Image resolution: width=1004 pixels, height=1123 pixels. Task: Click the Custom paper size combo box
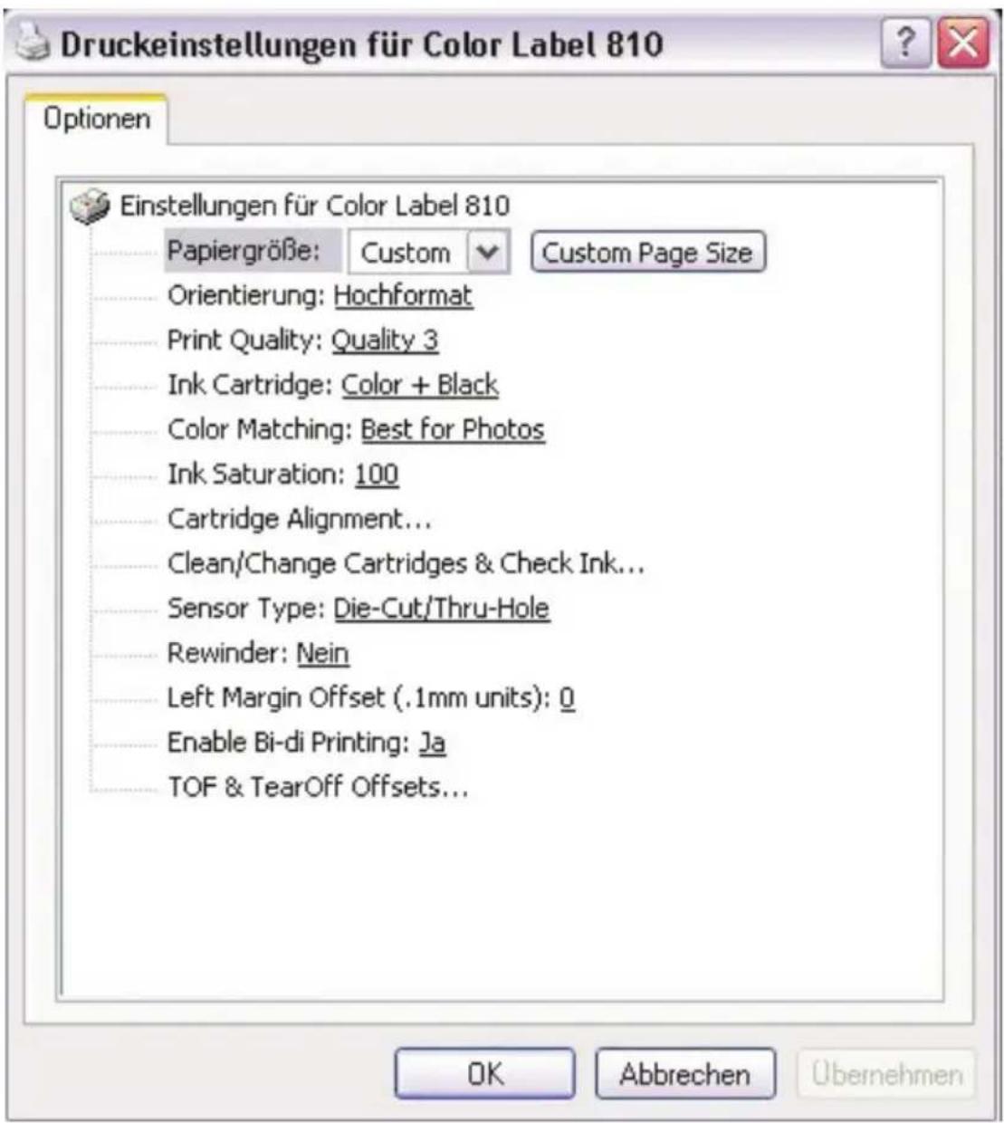tap(429, 252)
